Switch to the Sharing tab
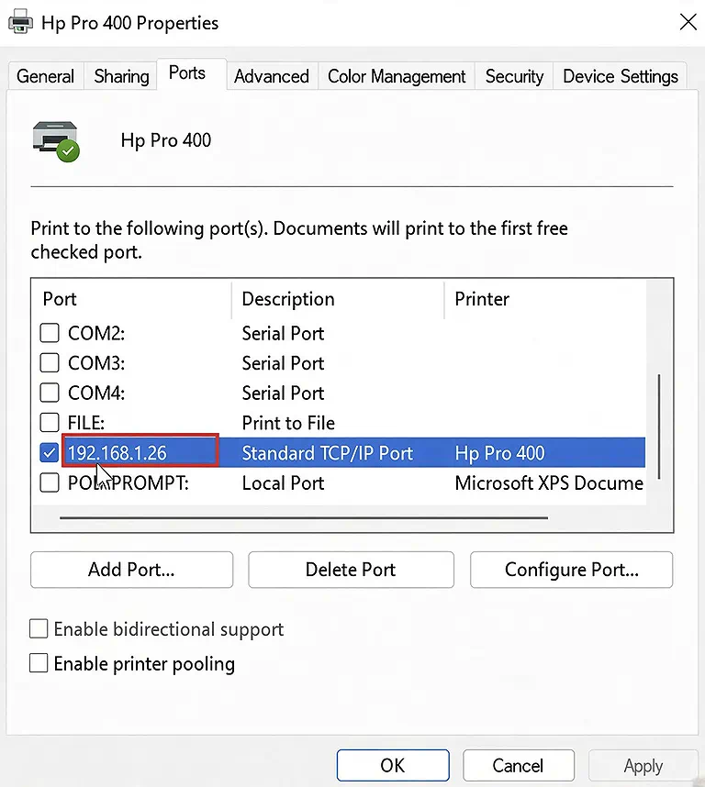Image resolution: width=705 pixels, height=787 pixels. pyautogui.click(x=121, y=76)
